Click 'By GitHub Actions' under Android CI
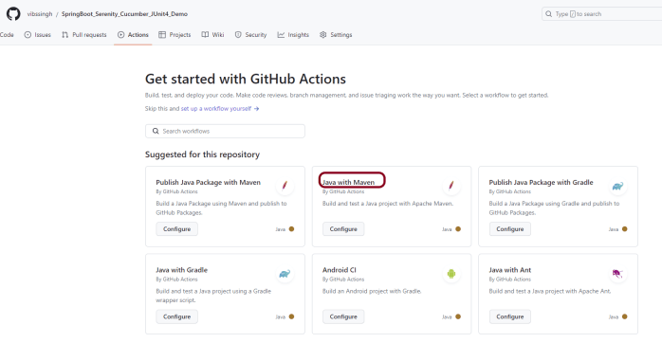Screen dimensions: 662x343 (343, 280)
